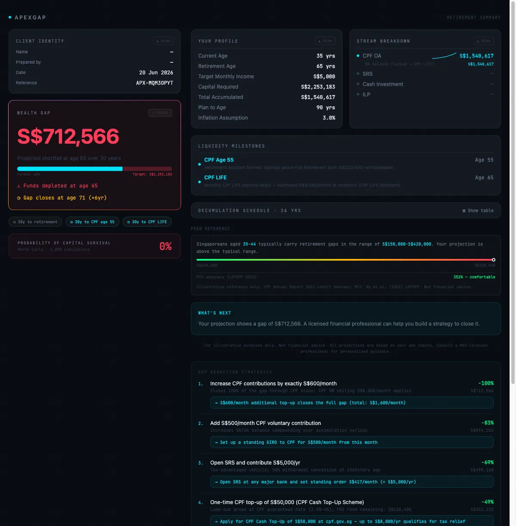Click the reference code APX-MQM3OPYT
This screenshot has width=516, height=526.
click(x=155, y=83)
